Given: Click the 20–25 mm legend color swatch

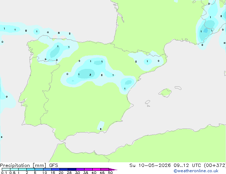Looking at the screenshot, I should (x=63, y=169).
